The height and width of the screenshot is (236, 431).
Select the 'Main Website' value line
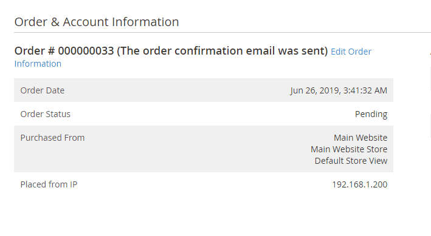coord(360,138)
